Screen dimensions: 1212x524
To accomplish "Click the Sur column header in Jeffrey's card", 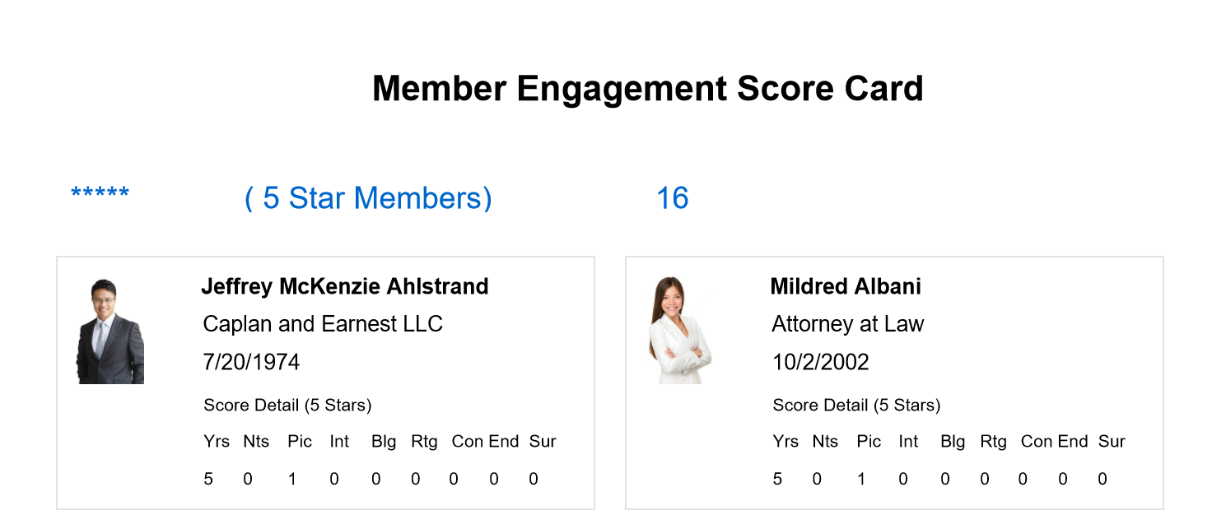I will pyautogui.click(x=543, y=441).
